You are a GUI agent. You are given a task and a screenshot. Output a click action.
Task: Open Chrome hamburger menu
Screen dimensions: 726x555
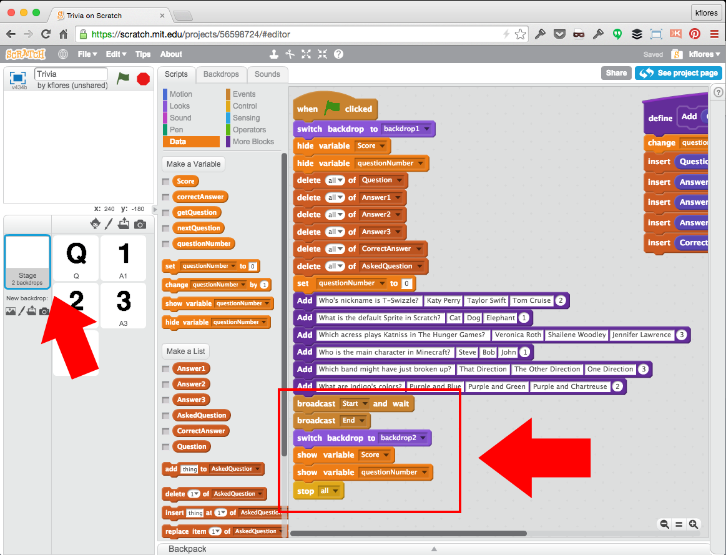point(714,34)
